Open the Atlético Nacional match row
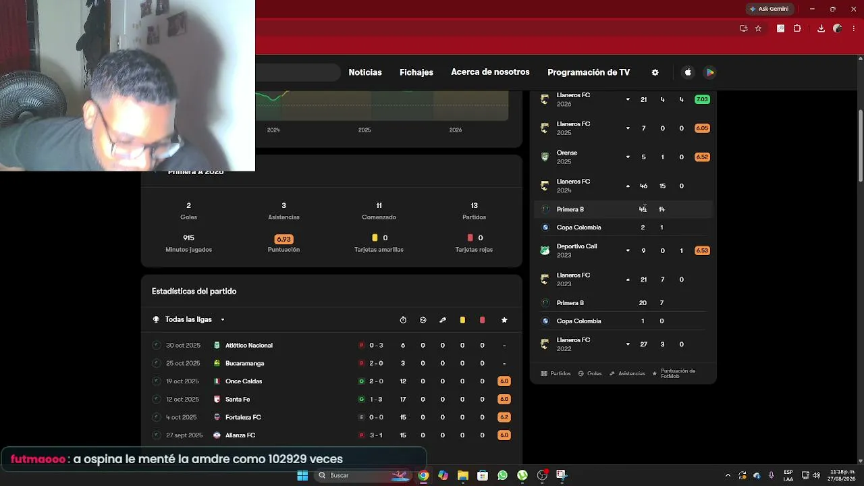The height and width of the screenshot is (486, 864). pyautogui.click(x=331, y=346)
